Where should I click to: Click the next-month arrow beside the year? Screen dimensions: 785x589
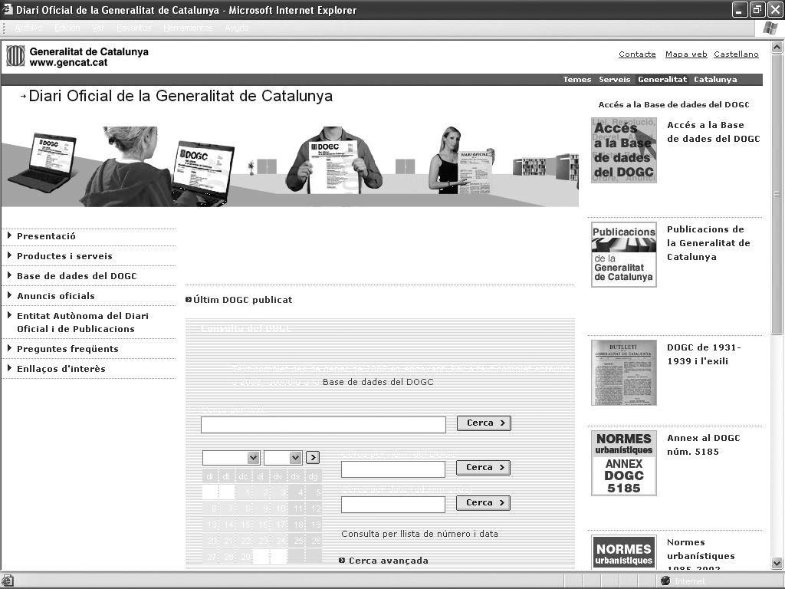[x=313, y=458]
